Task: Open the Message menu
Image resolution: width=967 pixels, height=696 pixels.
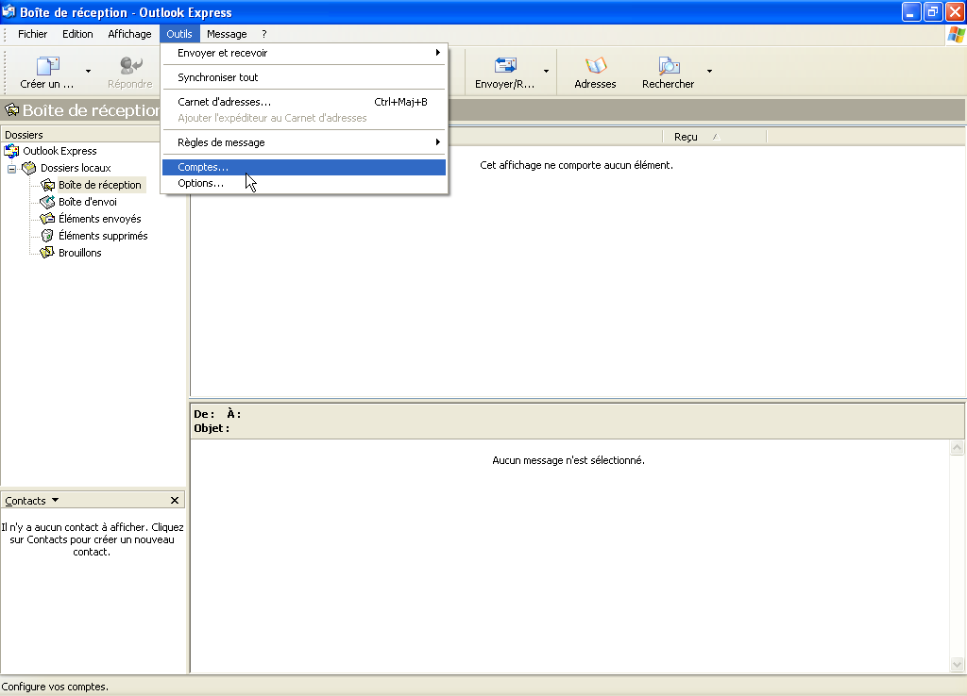Action: [227, 34]
